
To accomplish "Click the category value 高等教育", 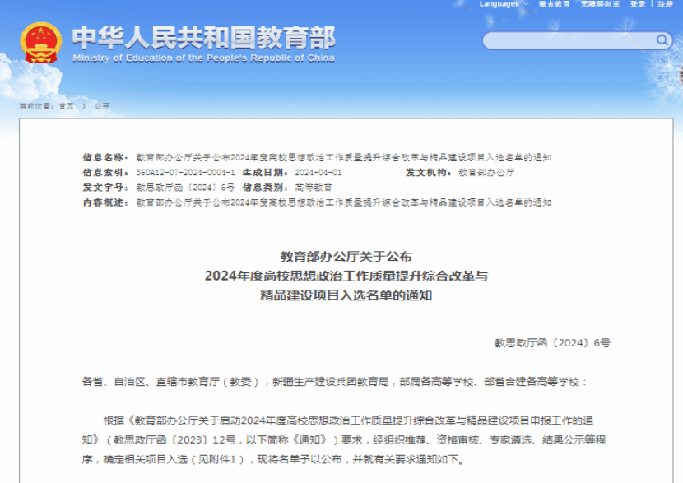I will 314,188.
